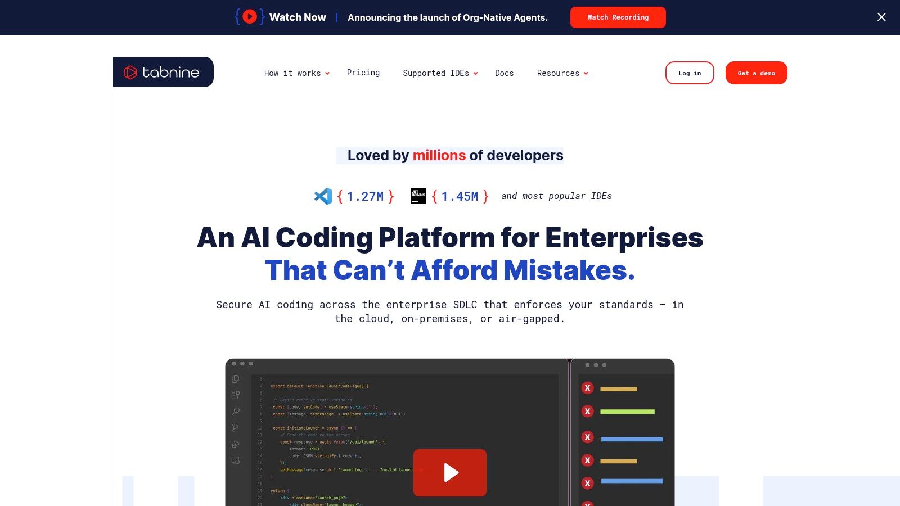The image size is (900, 506).
Task: Click the Watch Recording button
Action: pos(618,17)
